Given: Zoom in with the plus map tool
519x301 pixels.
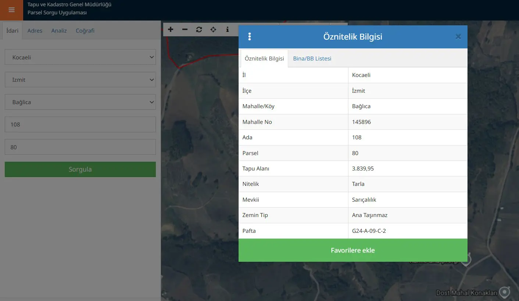Looking at the screenshot, I should point(171,29).
